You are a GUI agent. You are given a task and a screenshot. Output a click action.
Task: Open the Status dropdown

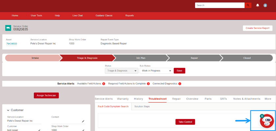click(x=121, y=71)
